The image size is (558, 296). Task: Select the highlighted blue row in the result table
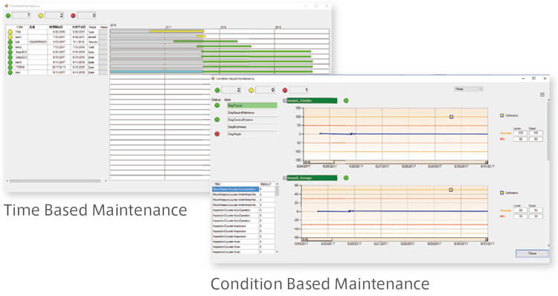click(235, 189)
